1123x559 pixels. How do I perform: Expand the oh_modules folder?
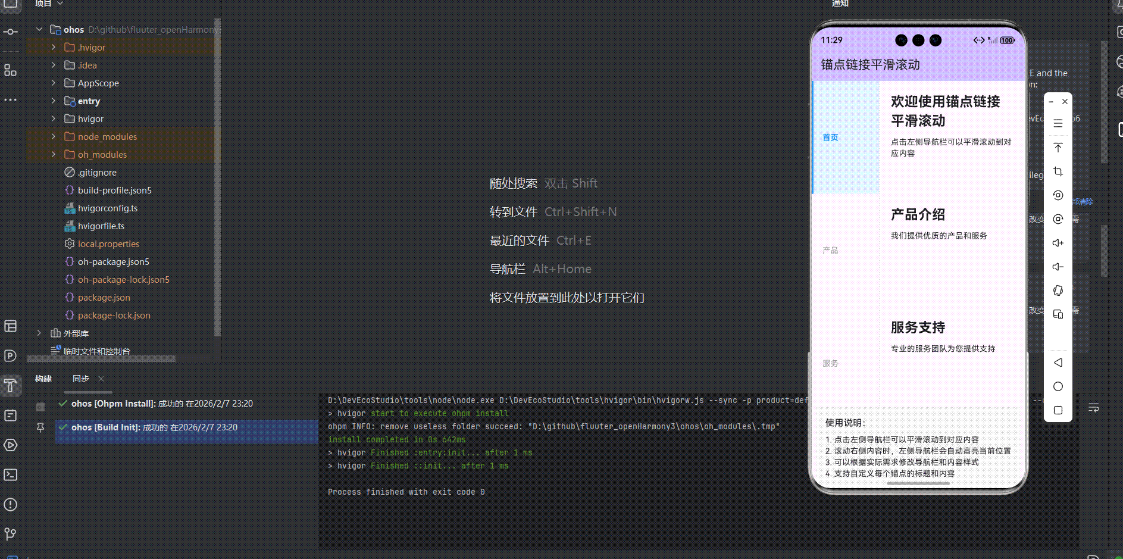(x=53, y=154)
